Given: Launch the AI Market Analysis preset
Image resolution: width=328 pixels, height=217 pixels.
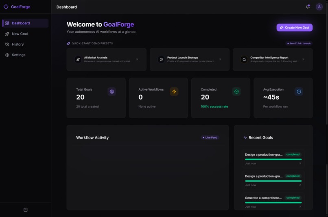Looking at the screenshot, I should (107, 59).
